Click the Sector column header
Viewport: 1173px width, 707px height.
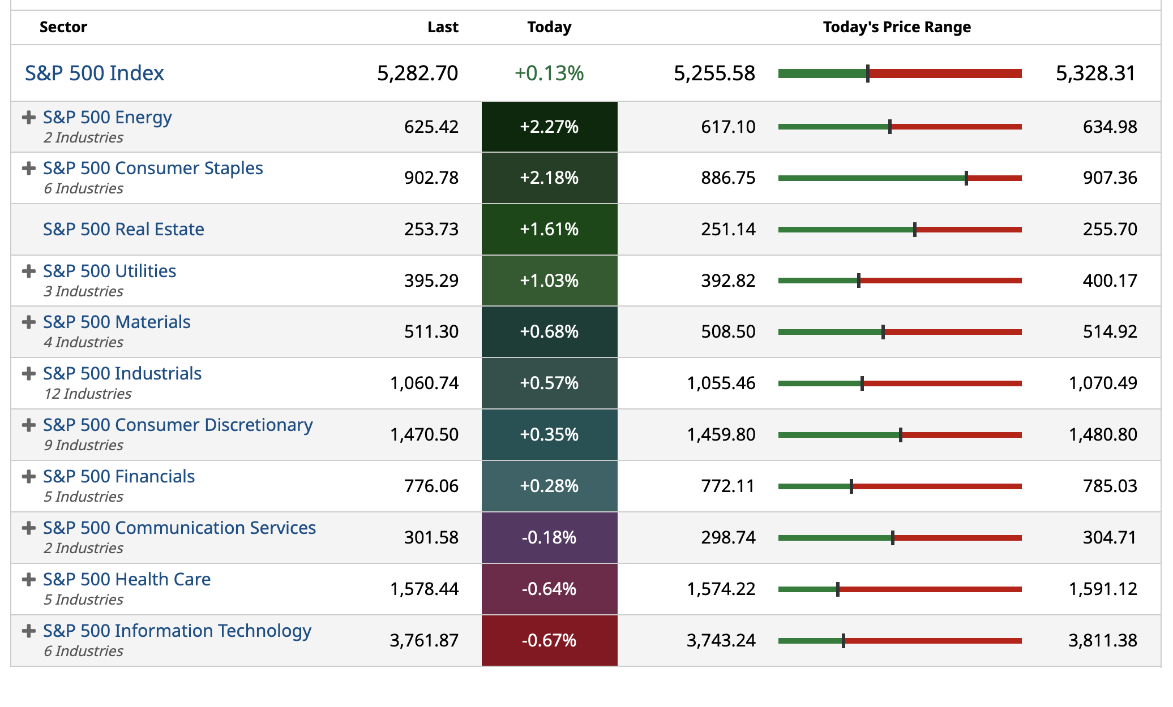(x=63, y=27)
